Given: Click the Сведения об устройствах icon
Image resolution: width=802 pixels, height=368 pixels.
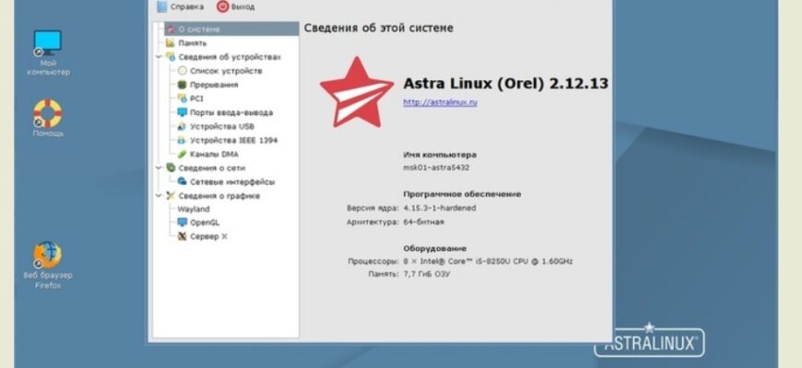Looking at the screenshot, I should point(171,57).
